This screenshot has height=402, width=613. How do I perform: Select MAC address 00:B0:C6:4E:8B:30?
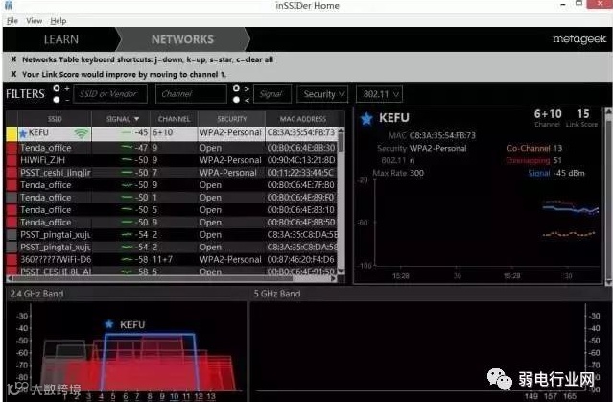tap(301, 148)
